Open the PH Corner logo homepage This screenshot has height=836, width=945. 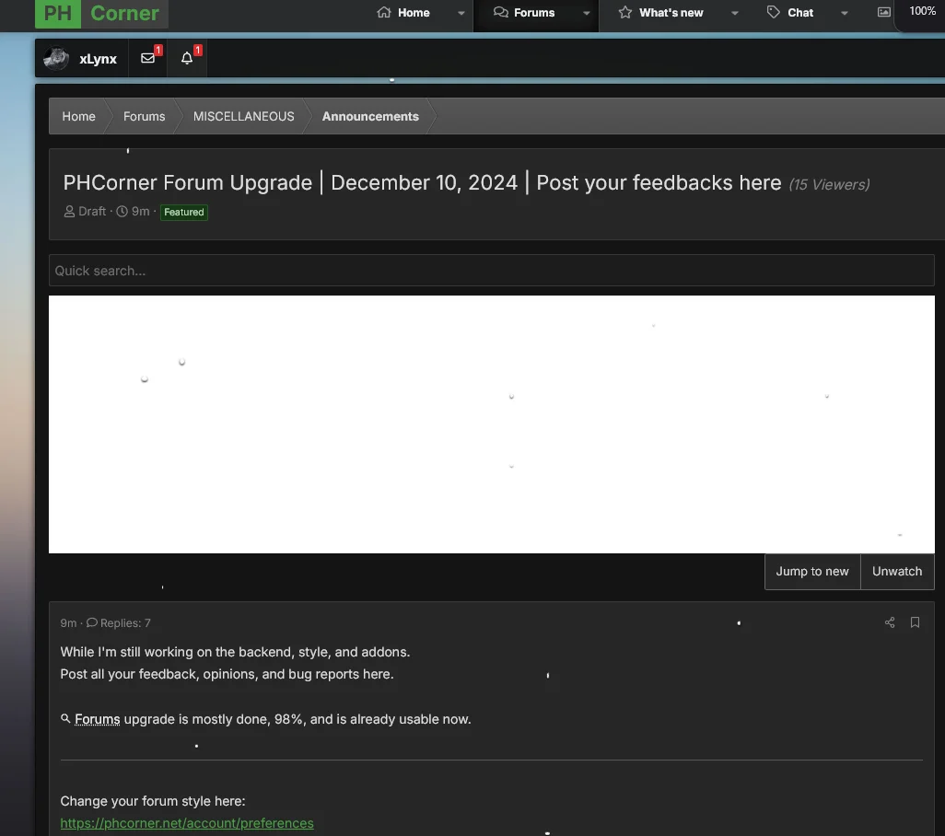coord(101,13)
